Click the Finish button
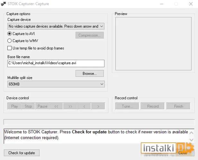198x160 pixels. click(x=178, y=106)
